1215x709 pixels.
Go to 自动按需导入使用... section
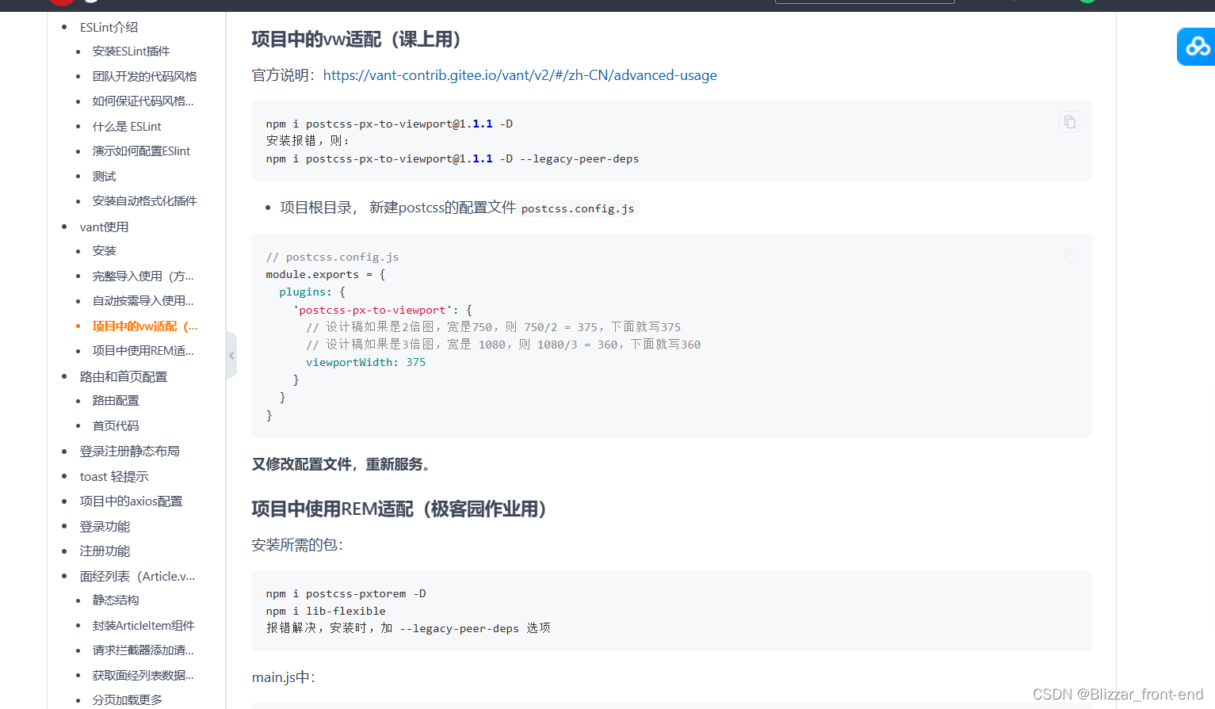pos(143,301)
